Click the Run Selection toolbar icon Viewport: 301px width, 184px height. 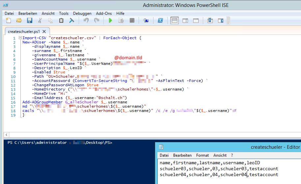(x=121, y=20)
